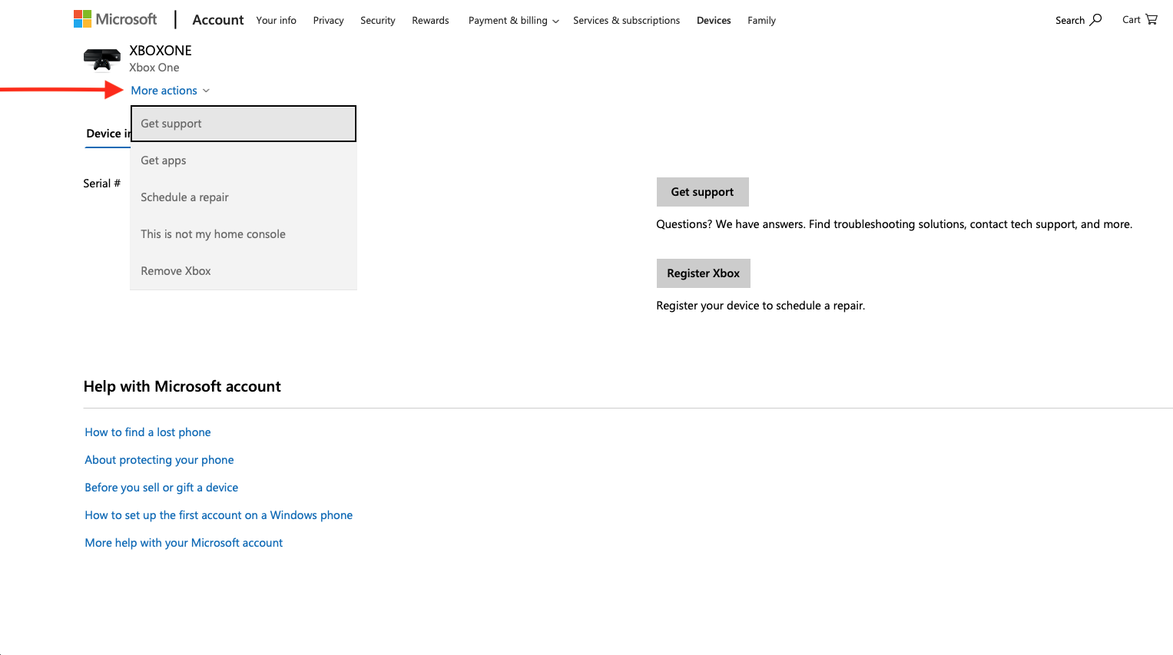Choose This is not my home console
Viewport: 1173px width, 655px height.
[x=244, y=234]
